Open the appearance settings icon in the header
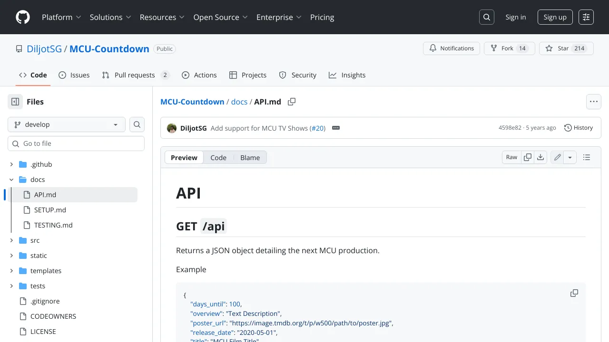Viewport: 609px width, 342px height. [586, 17]
